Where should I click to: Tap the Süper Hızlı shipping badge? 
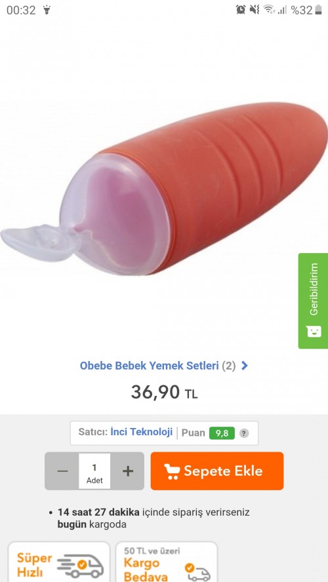tap(59, 562)
